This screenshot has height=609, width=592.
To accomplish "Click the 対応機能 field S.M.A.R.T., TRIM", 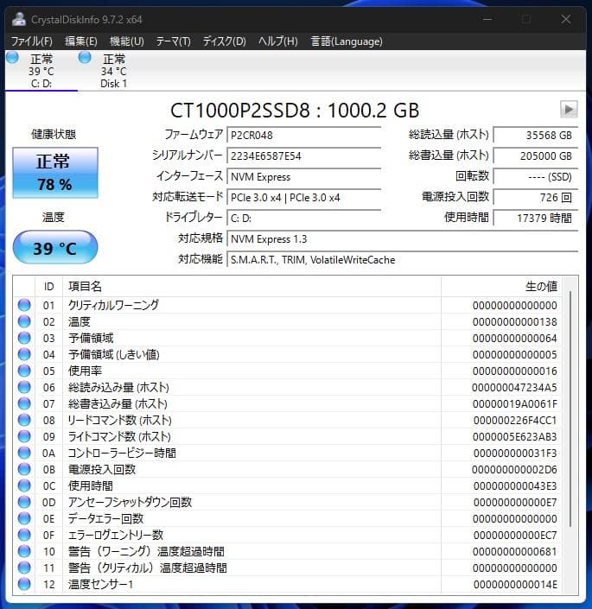I will point(403,259).
